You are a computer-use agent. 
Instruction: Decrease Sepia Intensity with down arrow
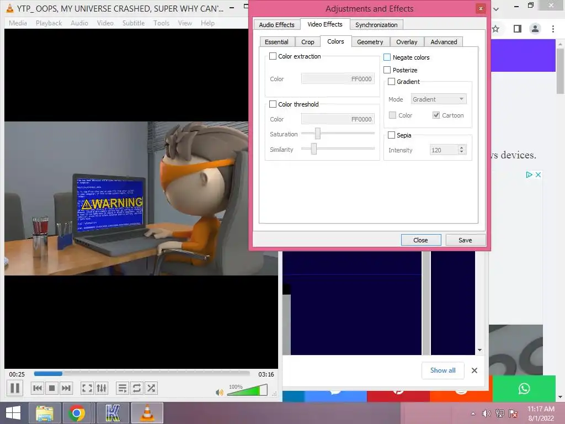[462, 152]
